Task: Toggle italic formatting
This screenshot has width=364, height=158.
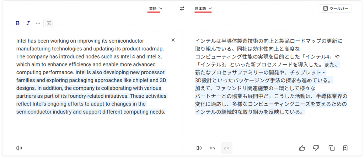Action: click(x=28, y=23)
